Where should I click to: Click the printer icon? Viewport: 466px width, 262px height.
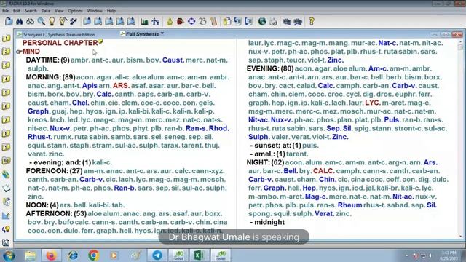click(x=274, y=21)
